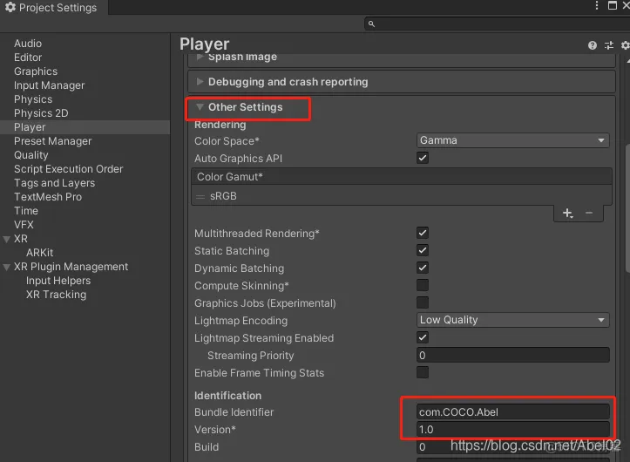Click the Player page title

(205, 44)
